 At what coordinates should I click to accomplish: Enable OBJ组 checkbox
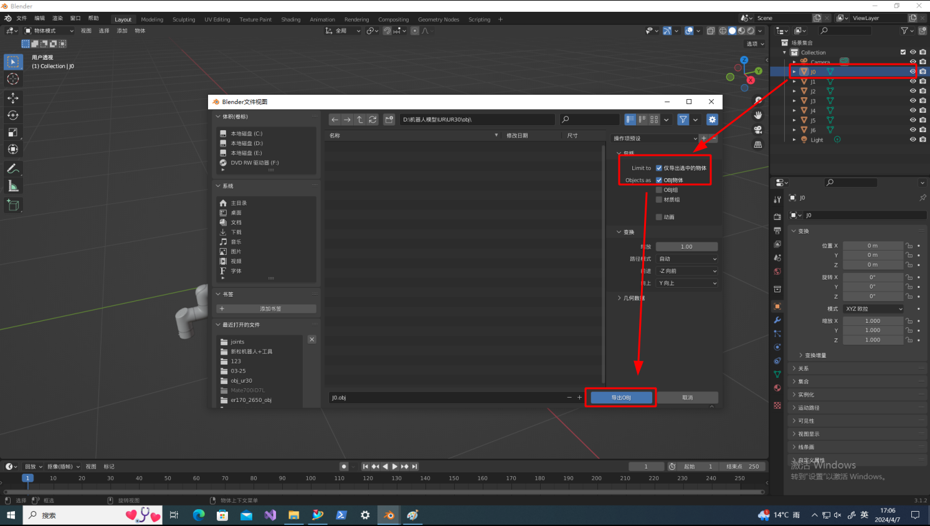659,190
